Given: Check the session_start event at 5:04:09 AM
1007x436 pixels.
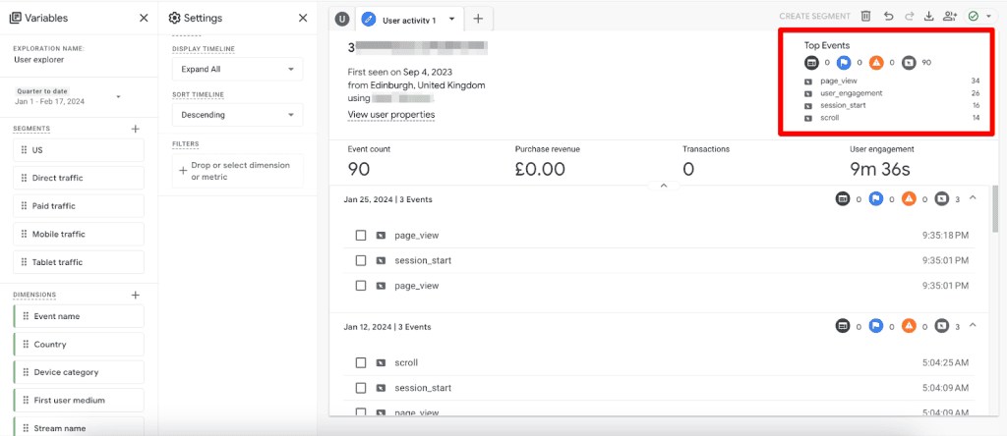Looking at the screenshot, I should pyautogui.click(x=361, y=388).
